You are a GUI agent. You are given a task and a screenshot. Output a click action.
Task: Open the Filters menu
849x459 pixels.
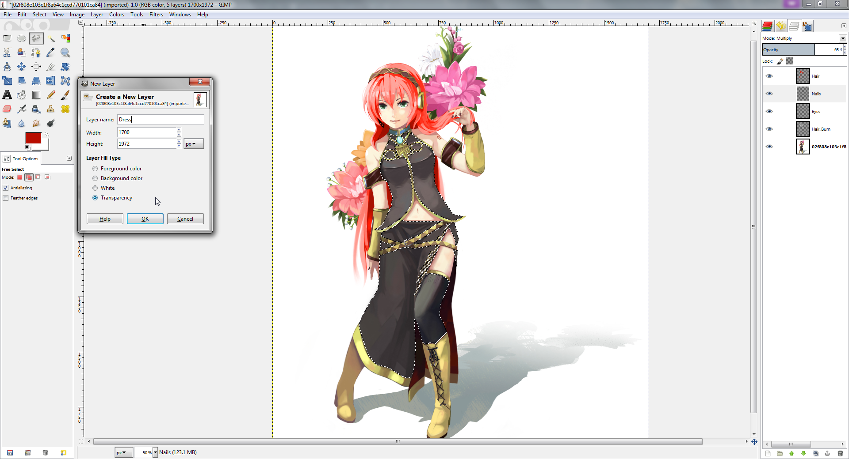pyautogui.click(x=156, y=15)
